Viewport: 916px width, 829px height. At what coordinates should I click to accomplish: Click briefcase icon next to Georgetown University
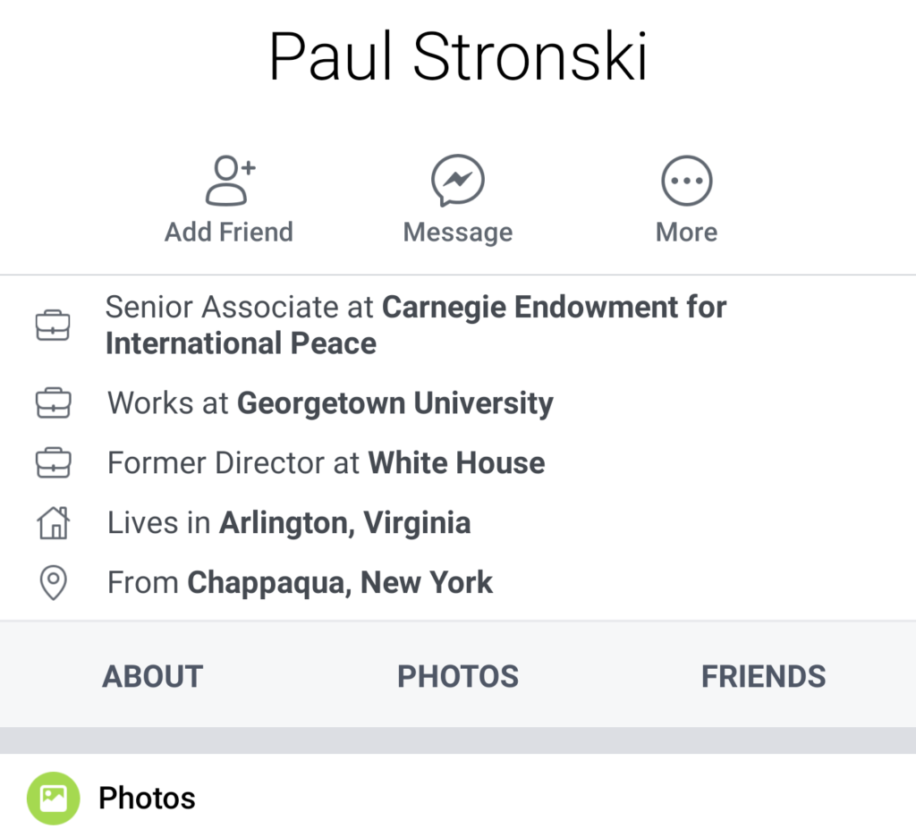coord(53,402)
